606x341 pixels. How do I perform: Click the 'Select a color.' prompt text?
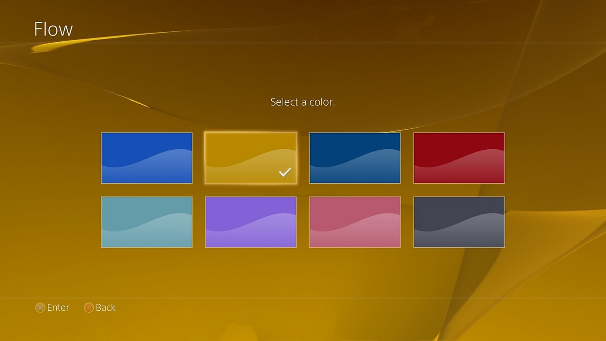[x=303, y=102]
